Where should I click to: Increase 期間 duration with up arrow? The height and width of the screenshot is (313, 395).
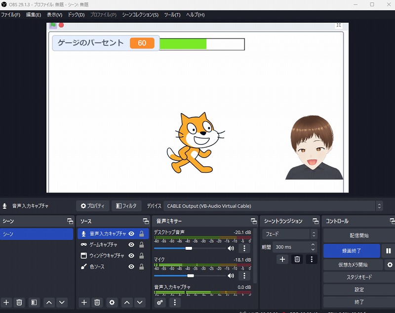(x=313, y=244)
